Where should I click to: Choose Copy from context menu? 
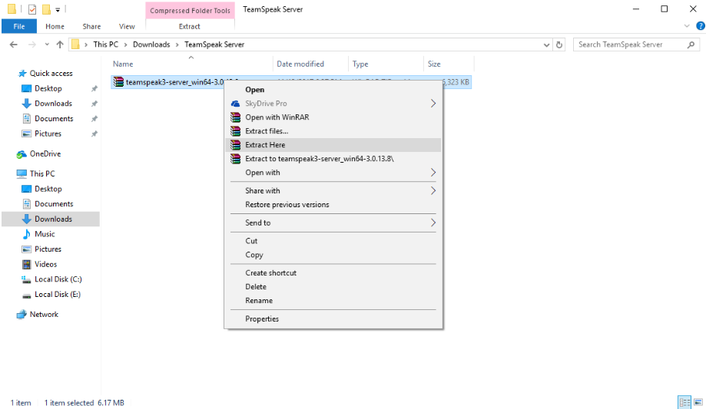(333, 255)
